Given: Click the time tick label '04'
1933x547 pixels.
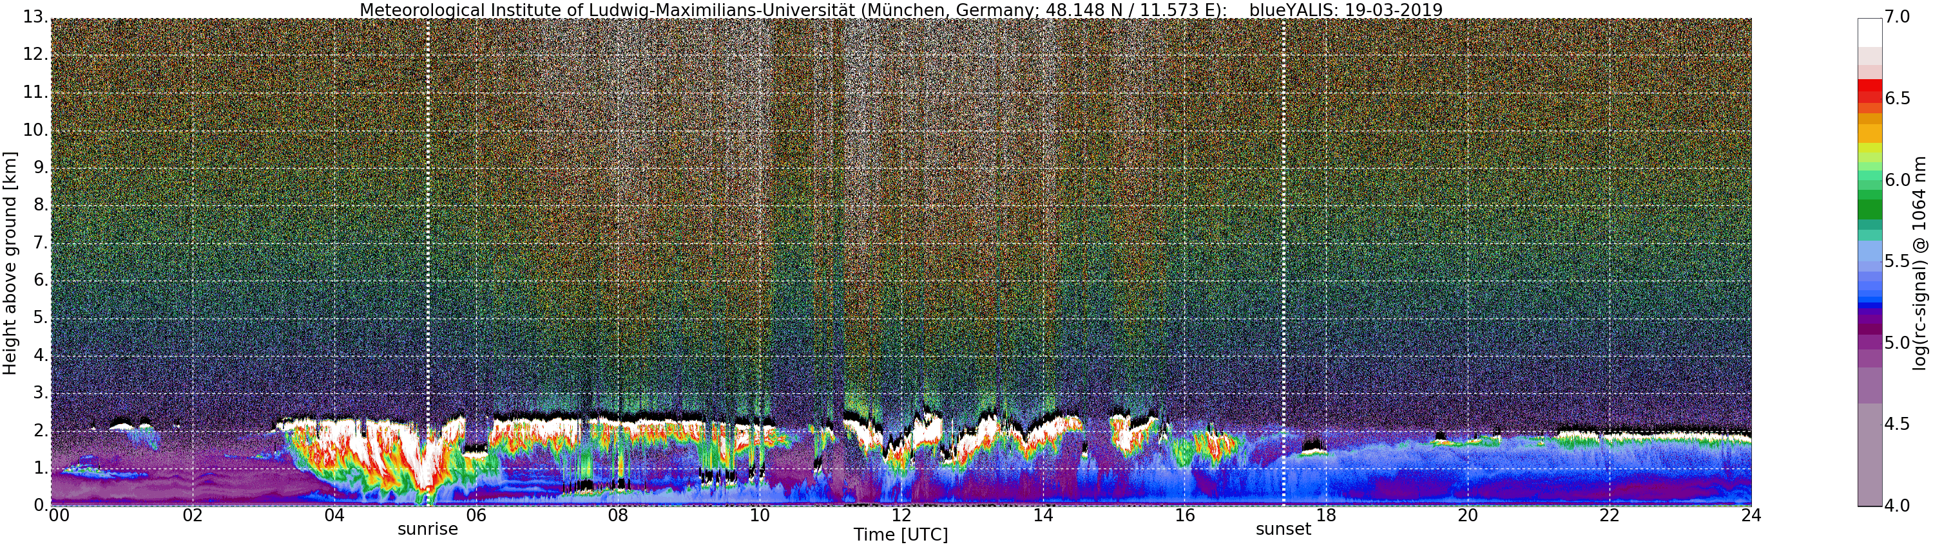Looking at the screenshot, I should tap(334, 515).
